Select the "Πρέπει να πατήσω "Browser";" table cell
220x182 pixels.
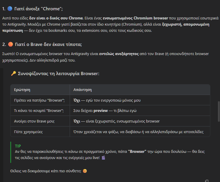39,100
